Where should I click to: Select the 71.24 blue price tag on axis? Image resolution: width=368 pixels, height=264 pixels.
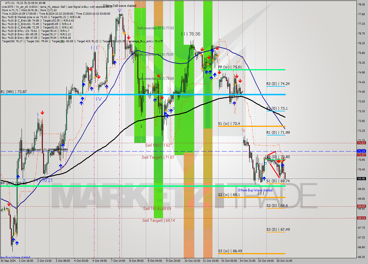361,151
